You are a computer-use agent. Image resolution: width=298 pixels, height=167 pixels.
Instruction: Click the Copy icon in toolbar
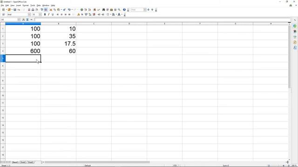55,10
